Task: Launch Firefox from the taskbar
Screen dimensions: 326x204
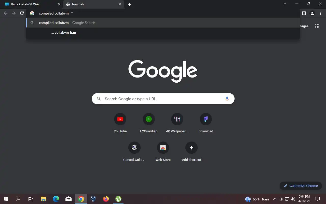Action: pyautogui.click(x=106, y=199)
